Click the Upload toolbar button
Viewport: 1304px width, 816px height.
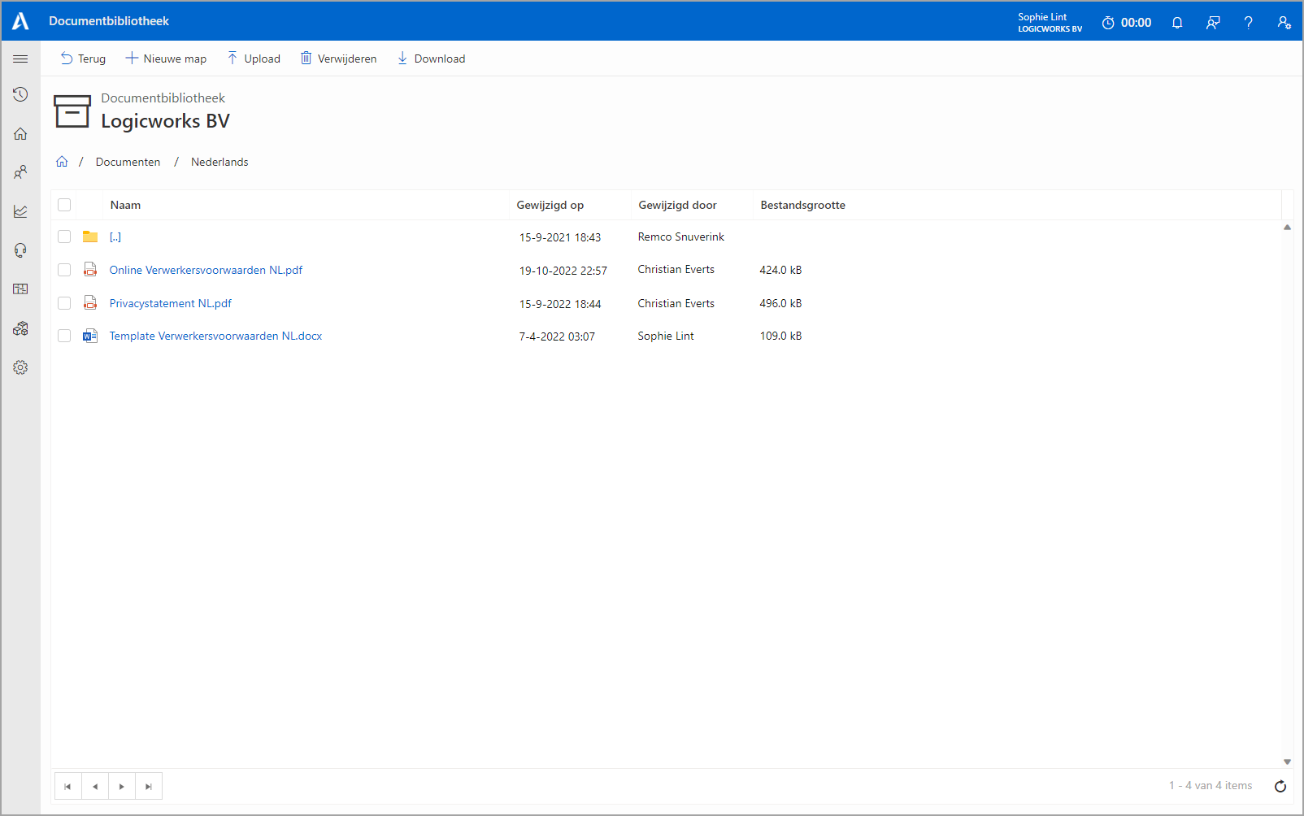tap(254, 59)
